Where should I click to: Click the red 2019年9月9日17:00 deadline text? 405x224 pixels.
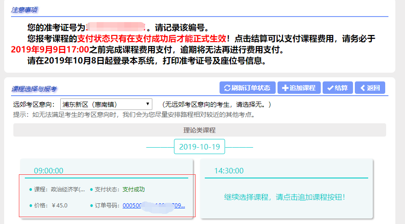click(50, 50)
